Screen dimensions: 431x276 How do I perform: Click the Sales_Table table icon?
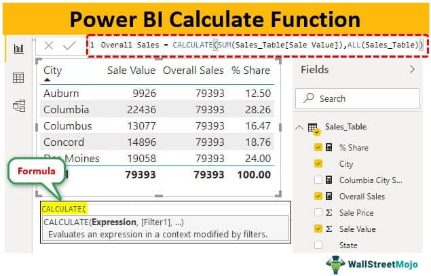(x=313, y=127)
